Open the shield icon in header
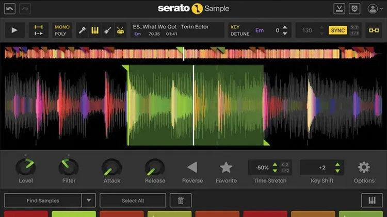 click(x=354, y=9)
